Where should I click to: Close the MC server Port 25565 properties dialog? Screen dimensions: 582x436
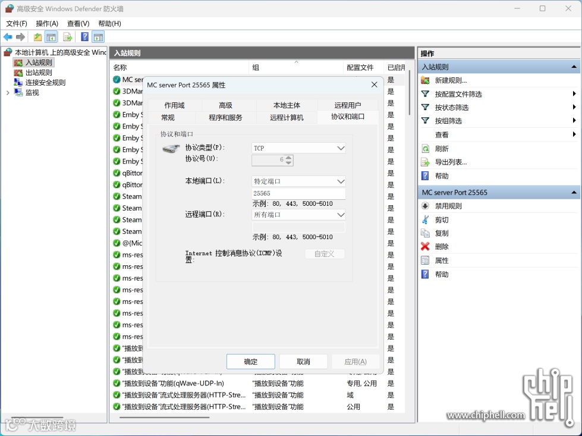pos(374,84)
